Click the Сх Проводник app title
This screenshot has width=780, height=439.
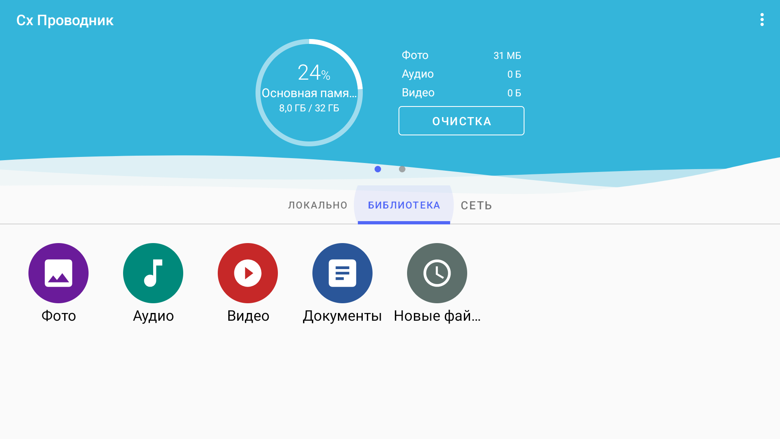(65, 20)
